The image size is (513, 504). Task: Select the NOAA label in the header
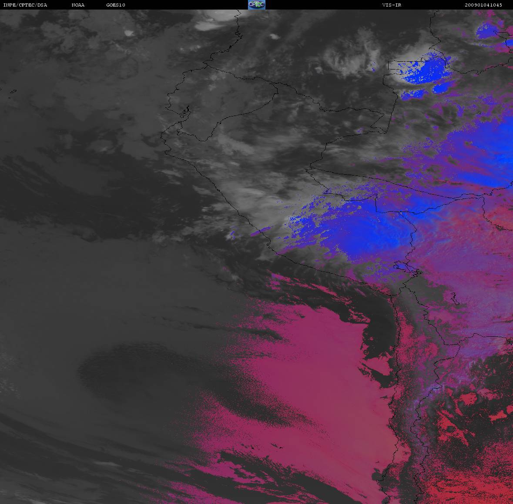78,5
